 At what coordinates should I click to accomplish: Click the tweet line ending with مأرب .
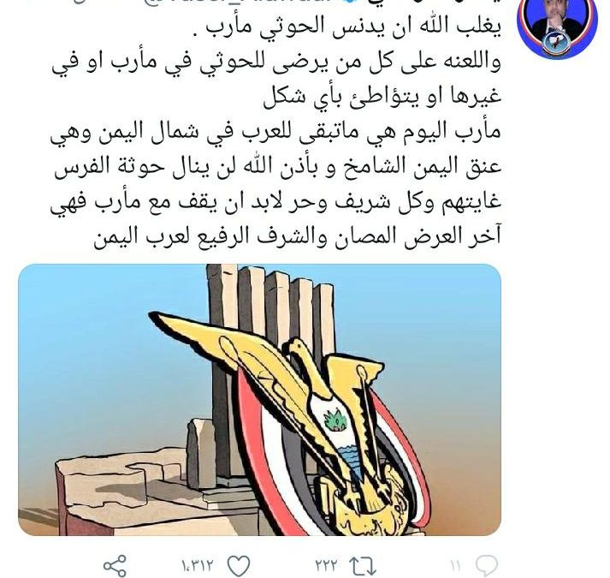click(348, 27)
